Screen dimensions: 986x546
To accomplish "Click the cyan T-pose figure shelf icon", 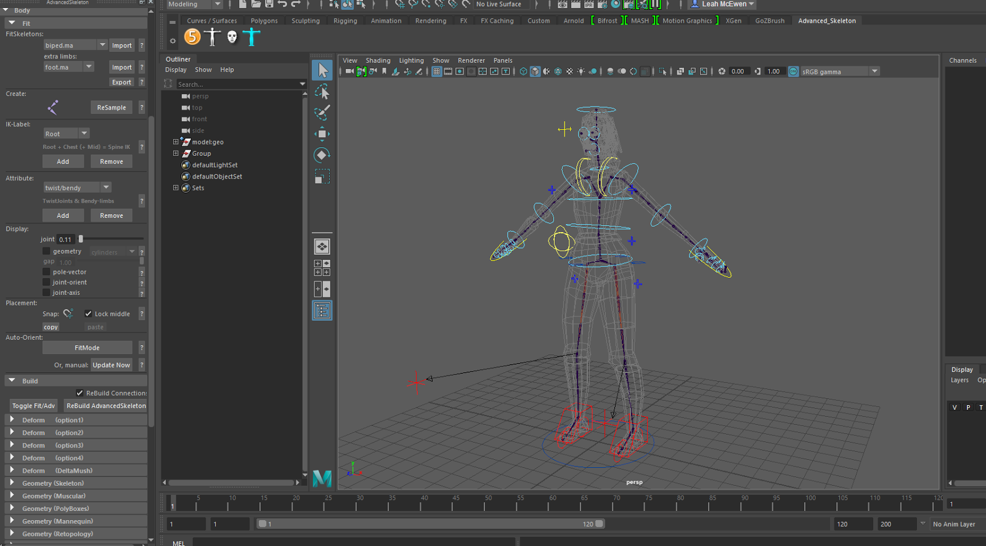I will pos(251,37).
